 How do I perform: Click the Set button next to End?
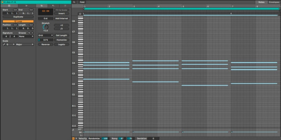31,10
